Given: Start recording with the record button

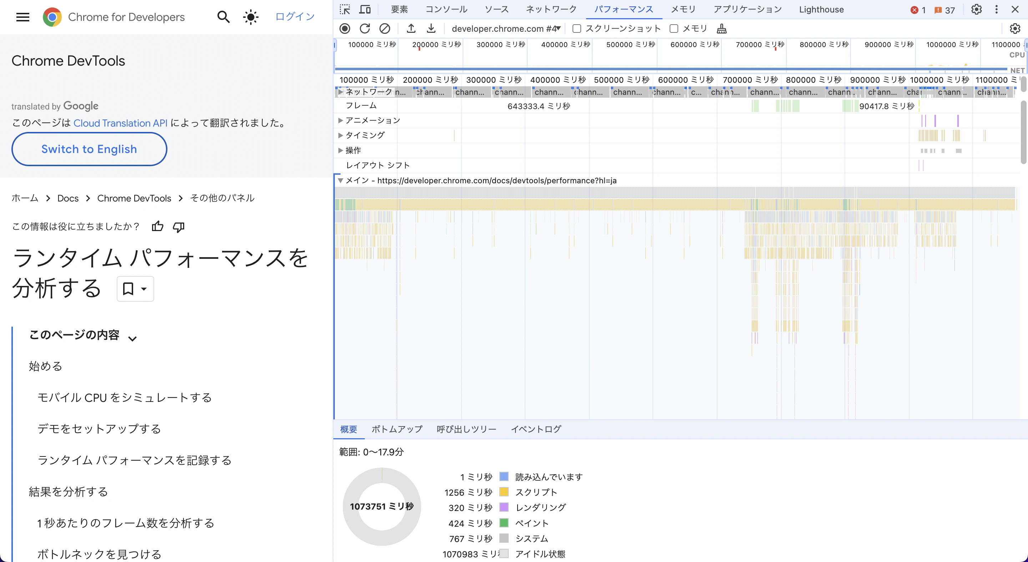Looking at the screenshot, I should point(345,28).
